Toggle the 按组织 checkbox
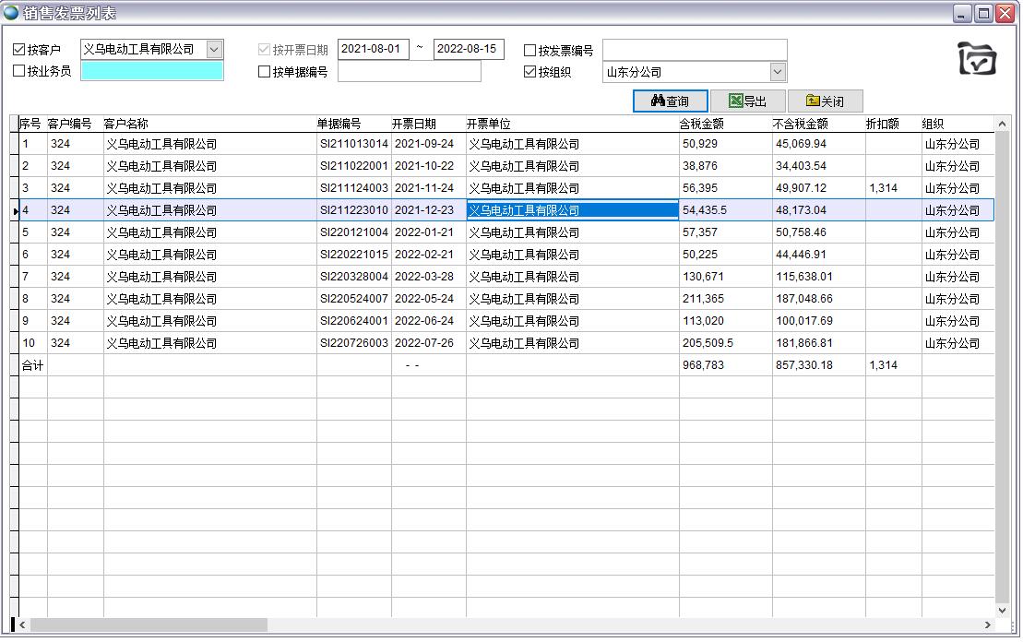The image size is (1023, 642). pyautogui.click(x=530, y=72)
